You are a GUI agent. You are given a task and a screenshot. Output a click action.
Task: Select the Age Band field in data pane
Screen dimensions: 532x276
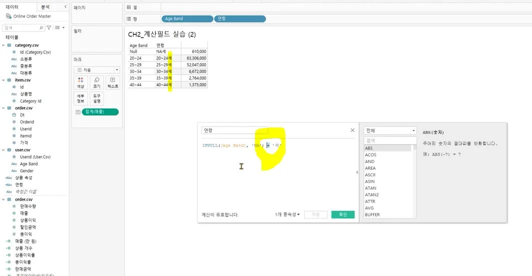point(29,164)
